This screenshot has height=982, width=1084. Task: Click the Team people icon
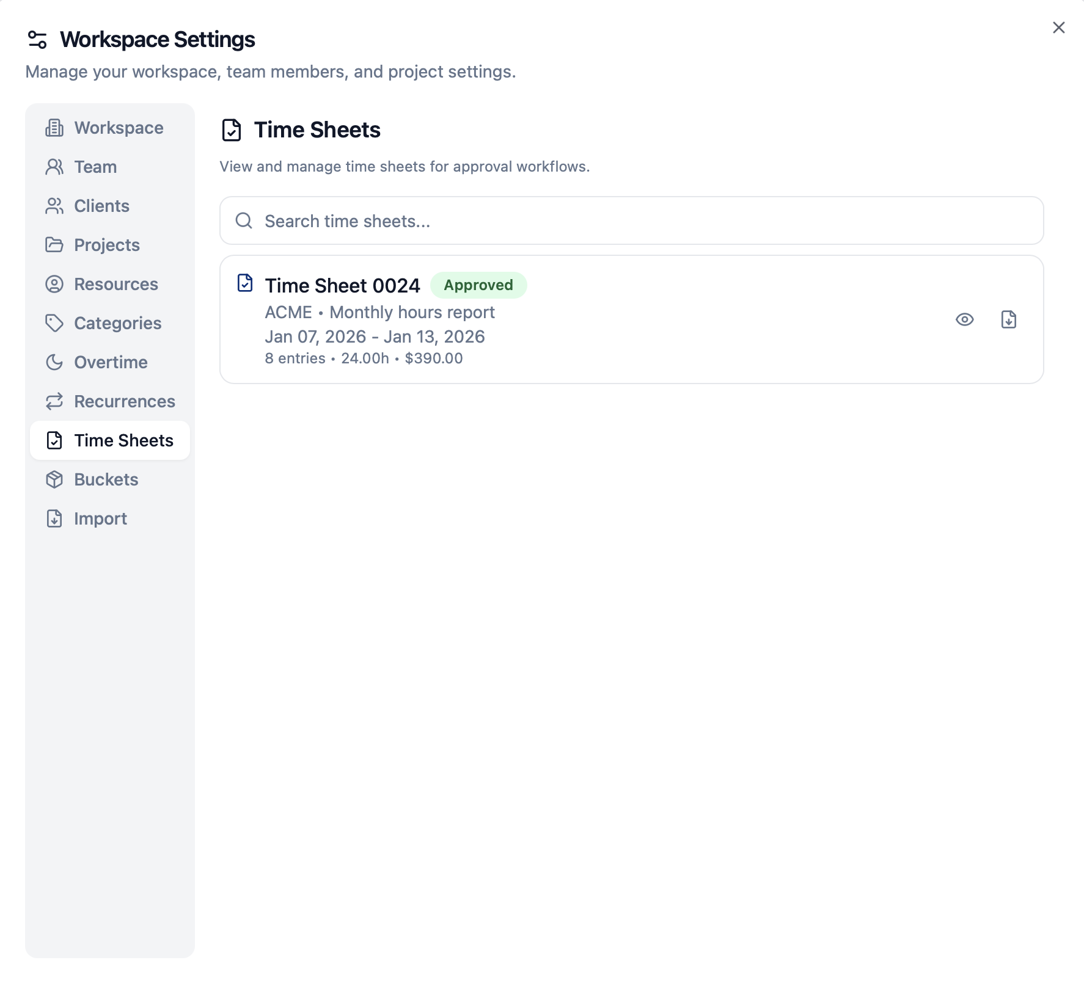[x=54, y=167]
